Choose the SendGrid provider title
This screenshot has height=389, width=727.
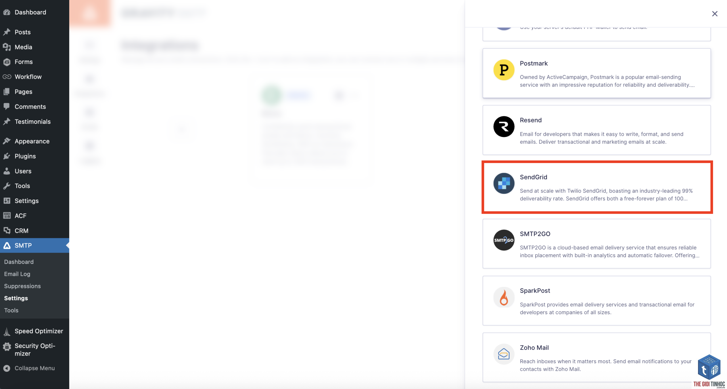[533, 177]
